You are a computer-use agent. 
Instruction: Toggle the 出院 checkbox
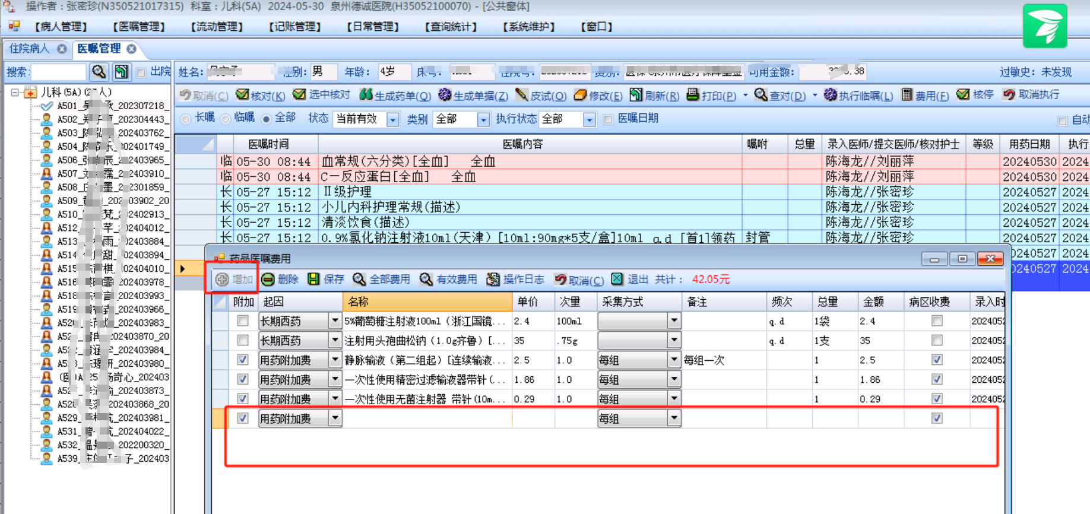click(x=141, y=72)
